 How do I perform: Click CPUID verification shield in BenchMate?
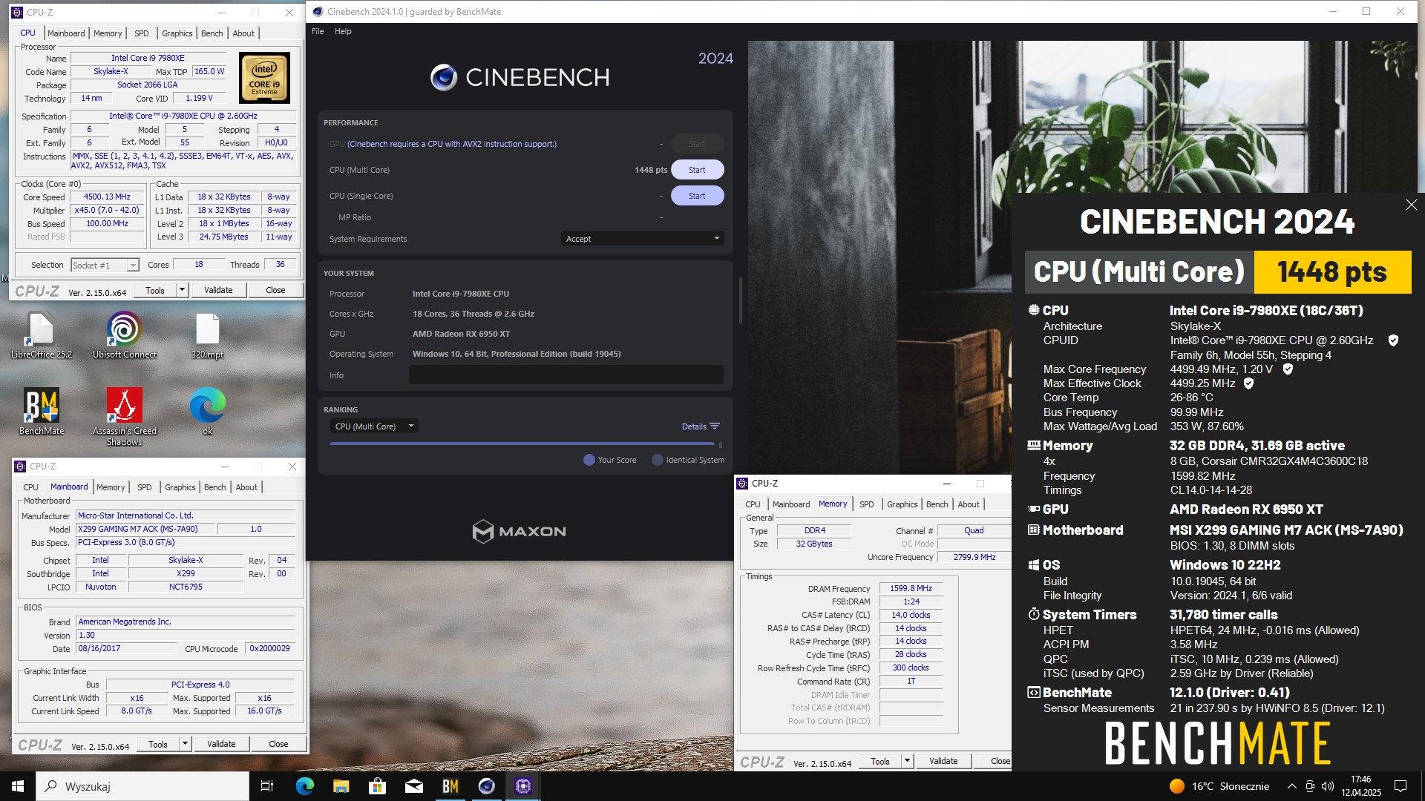click(x=1393, y=340)
